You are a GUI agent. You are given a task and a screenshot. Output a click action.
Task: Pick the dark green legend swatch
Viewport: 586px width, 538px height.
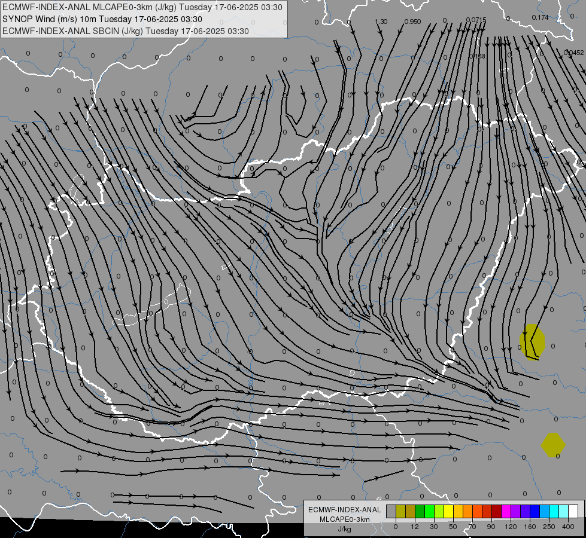[420, 511]
